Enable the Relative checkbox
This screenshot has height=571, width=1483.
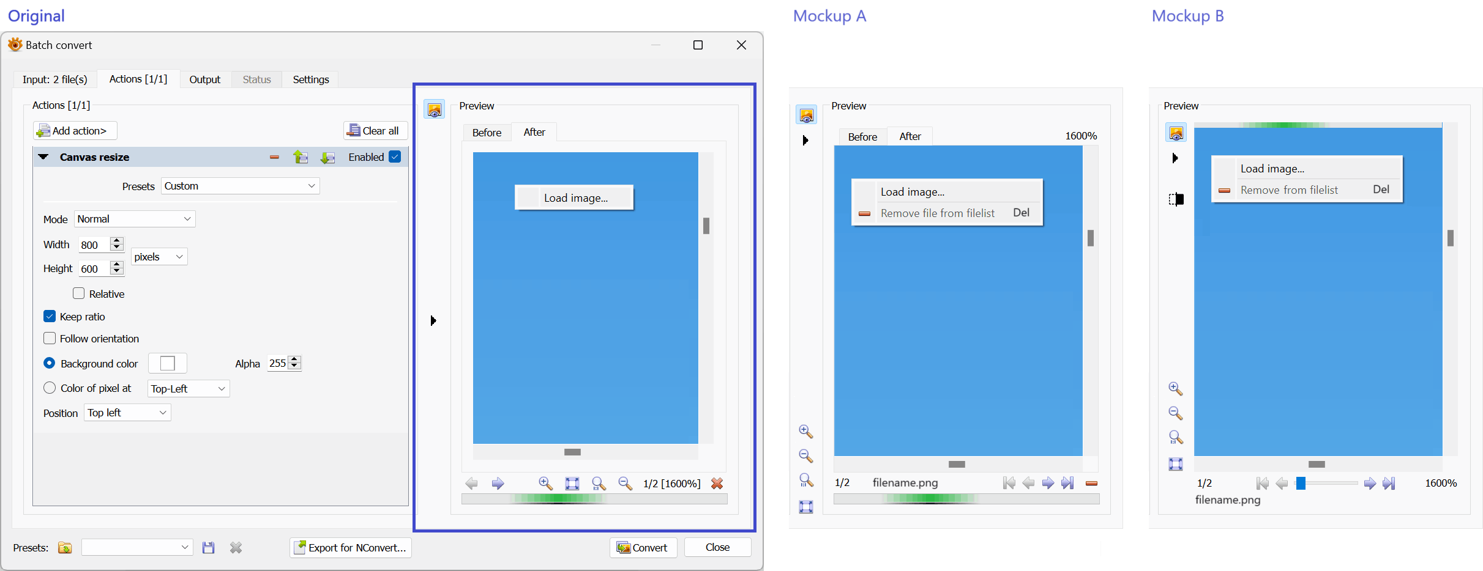point(78,293)
